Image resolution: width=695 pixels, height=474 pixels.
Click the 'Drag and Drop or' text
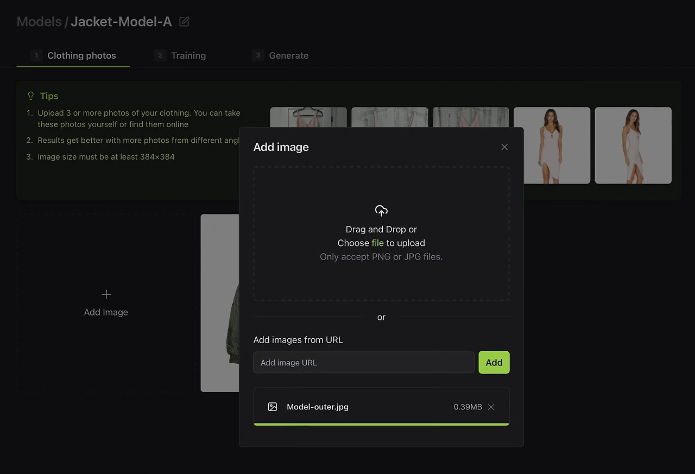(381, 230)
